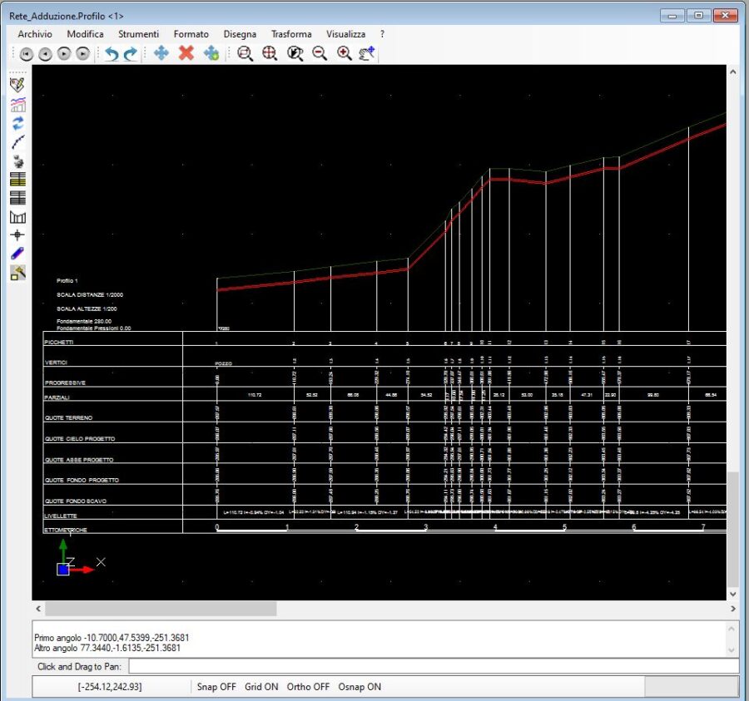Open the yellow table icon

tap(17, 180)
